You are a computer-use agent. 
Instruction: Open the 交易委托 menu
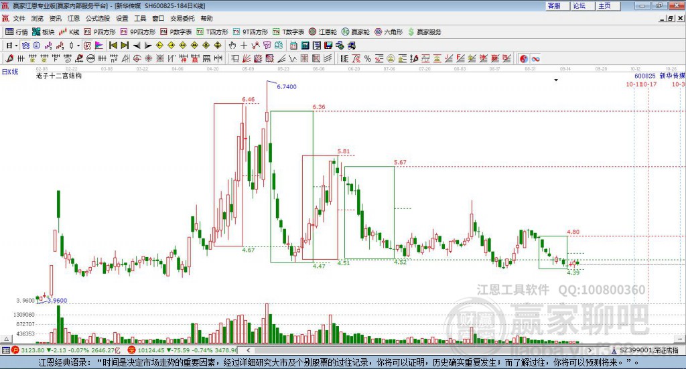coord(182,18)
